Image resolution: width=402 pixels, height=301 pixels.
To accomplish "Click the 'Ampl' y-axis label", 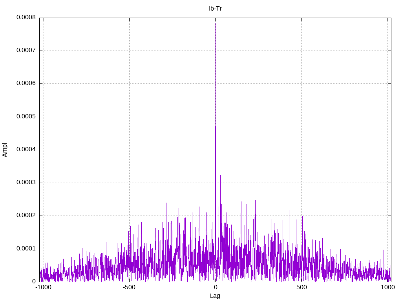I will [5, 150].
